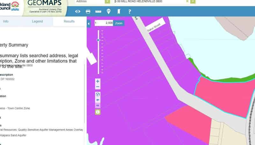This screenshot has width=255, height=145.
Task: Click the Town Centre Zone text
Action: pos(18,108)
